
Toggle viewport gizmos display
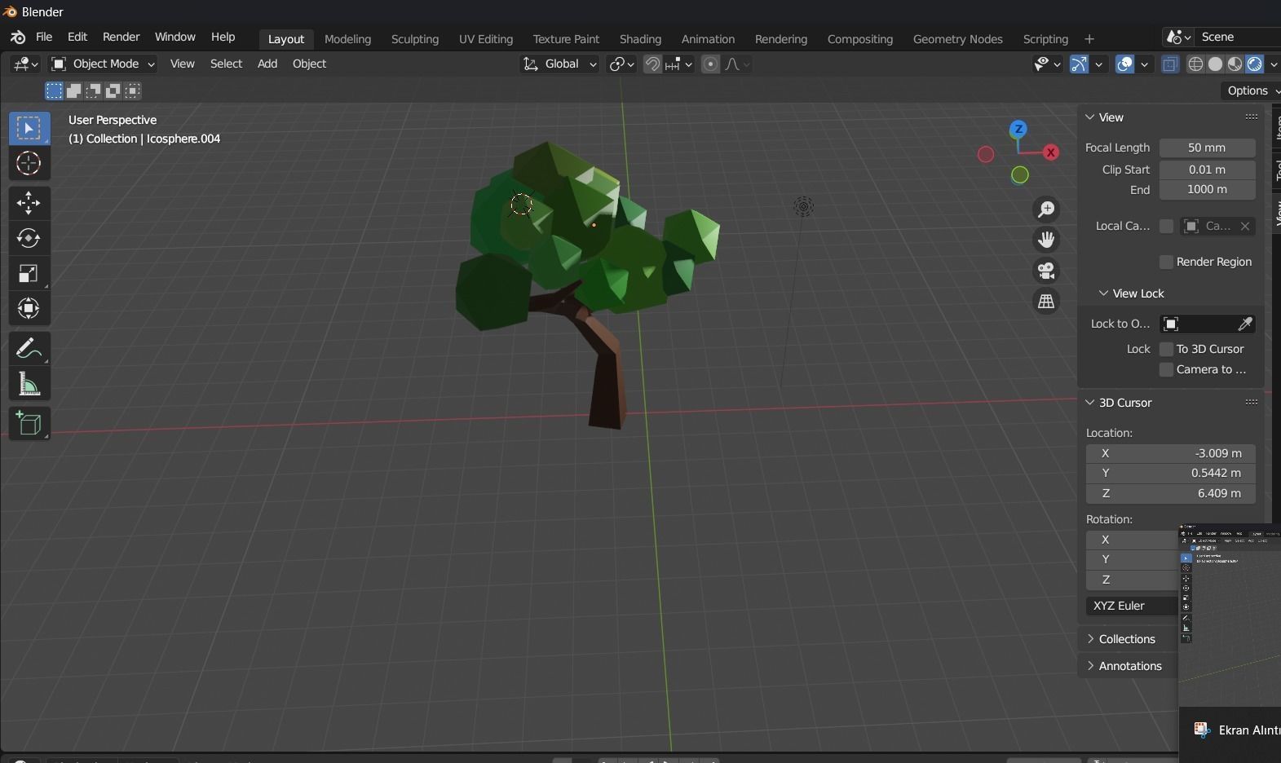pyautogui.click(x=1079, y=64)
